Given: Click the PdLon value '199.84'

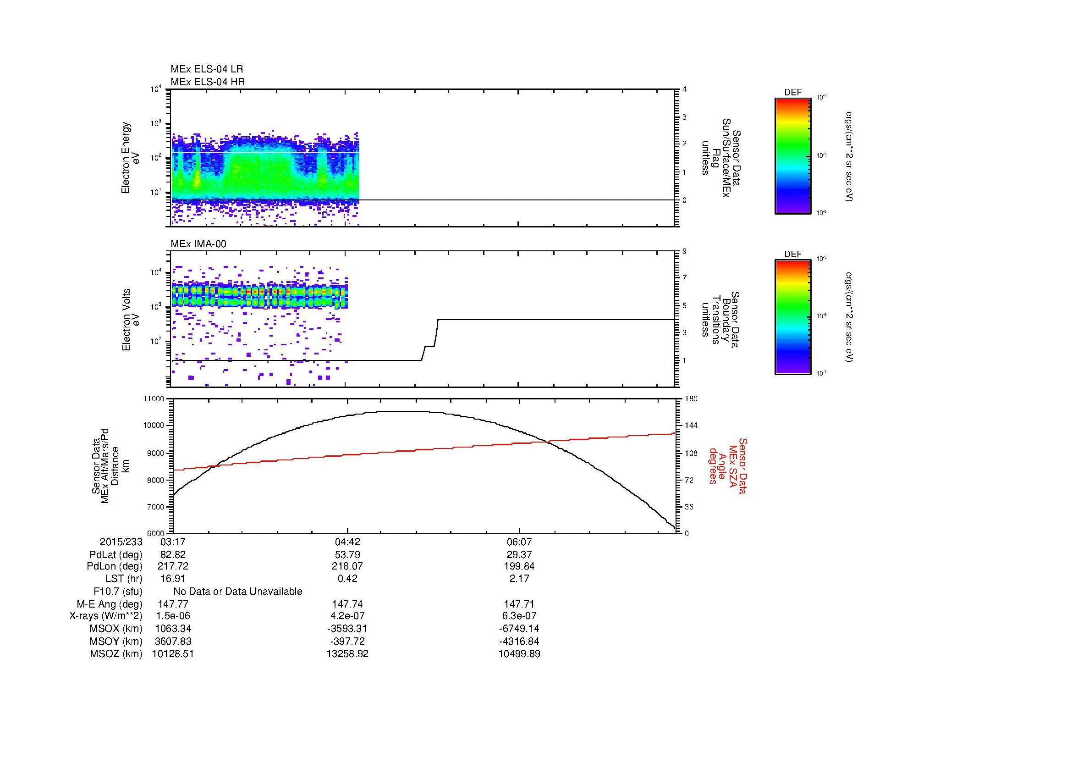Looking at the screenshot, I should [x=519, y=566].
